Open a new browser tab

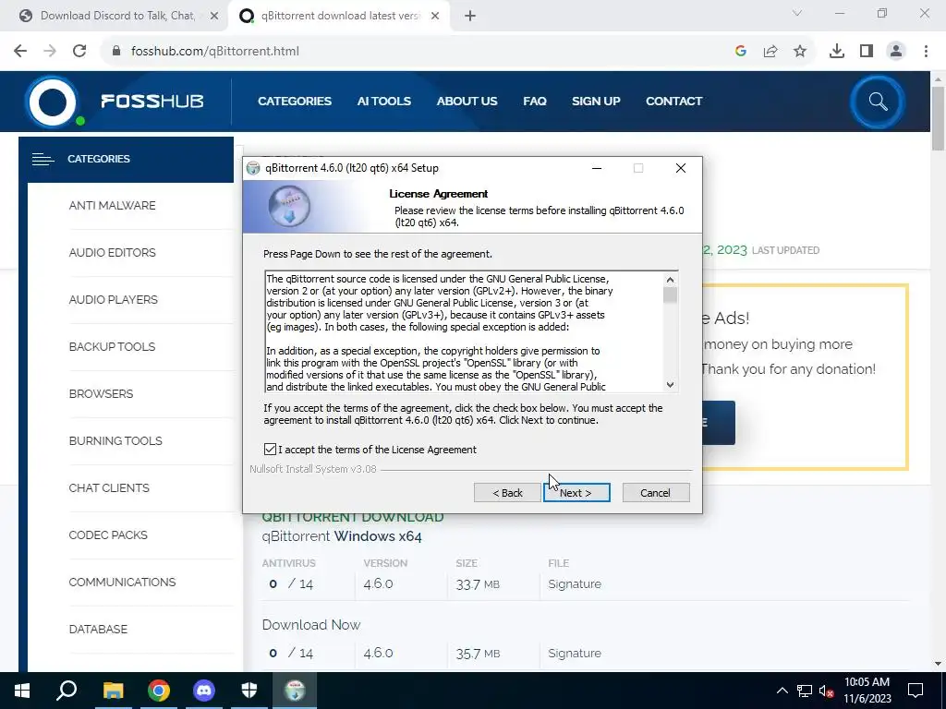click(x=470, y=16)
